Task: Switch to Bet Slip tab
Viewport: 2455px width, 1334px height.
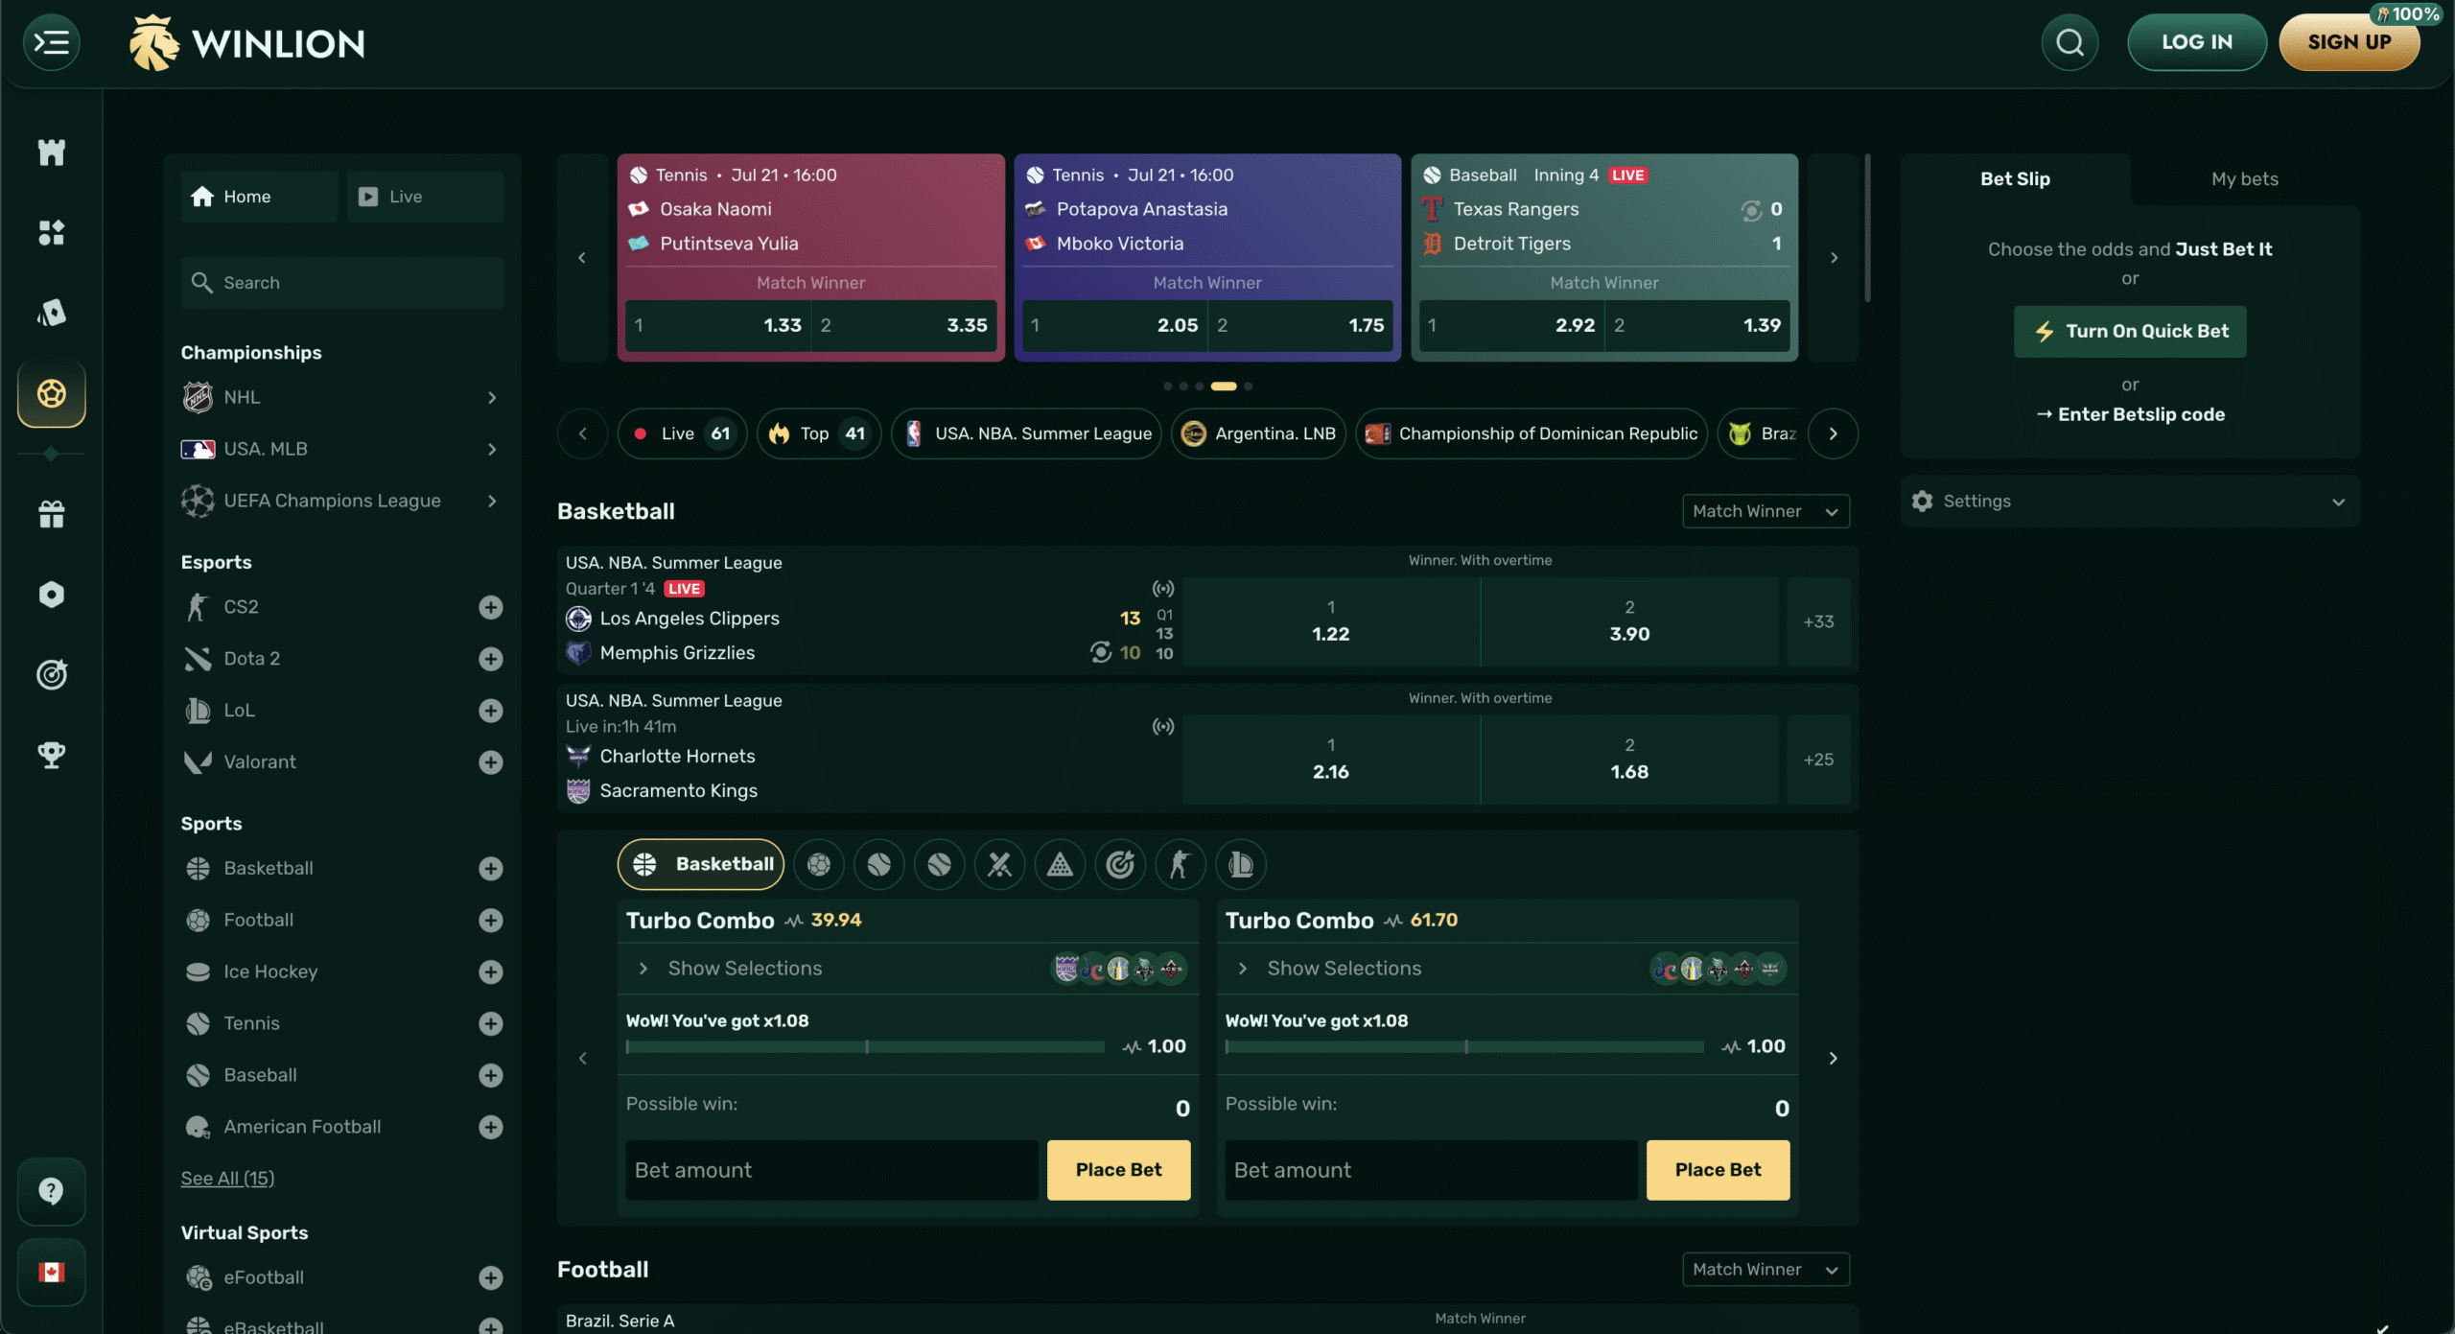Action: pyautogui.click(x=2015, y=178)
